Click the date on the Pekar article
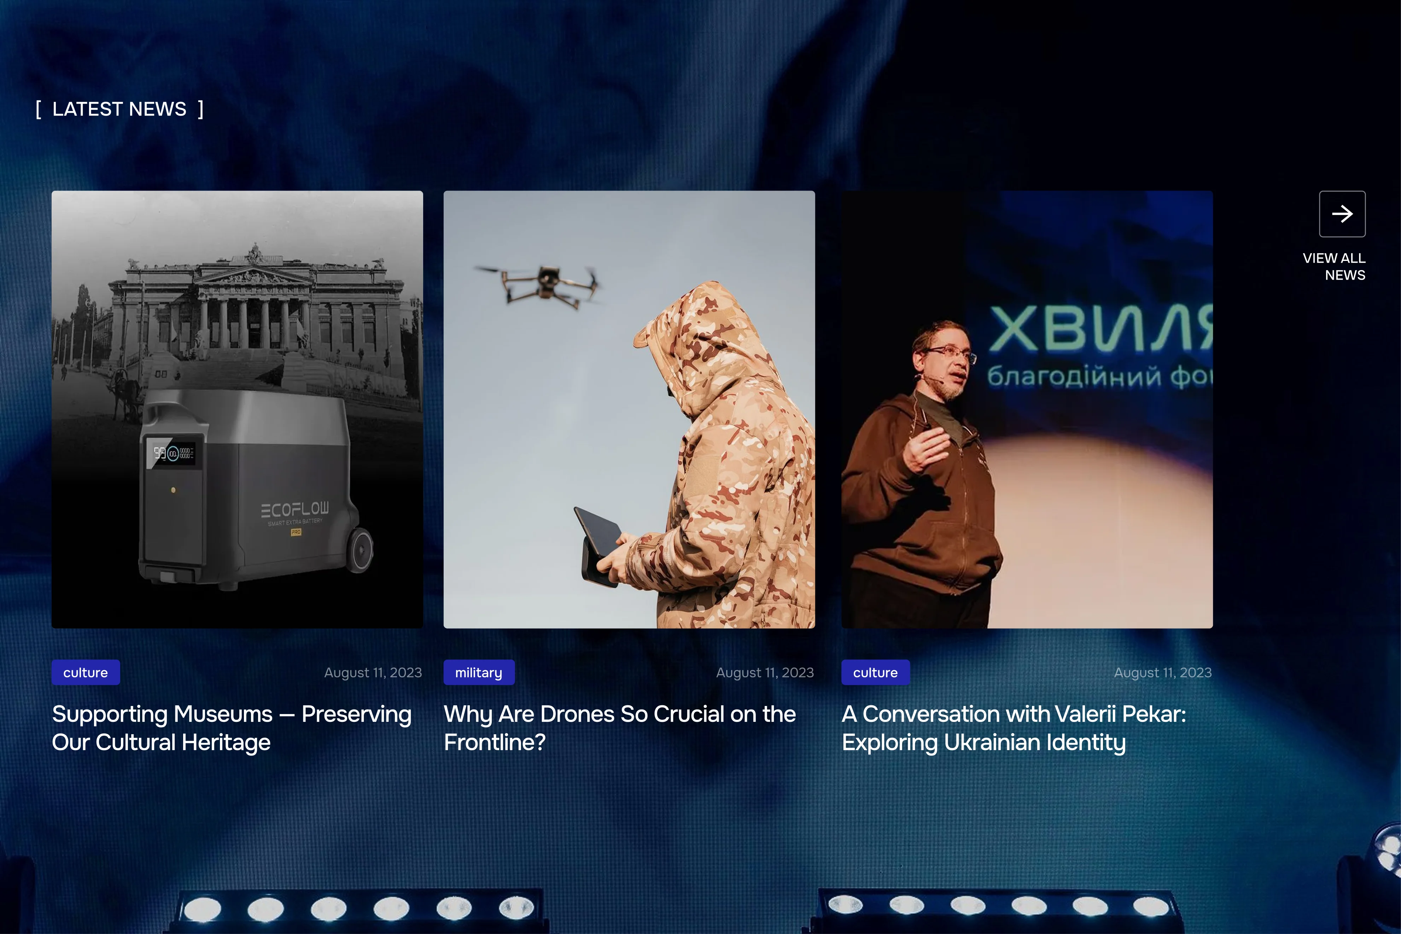Viewport: 1401px width, 934px height. [1162, 672]
